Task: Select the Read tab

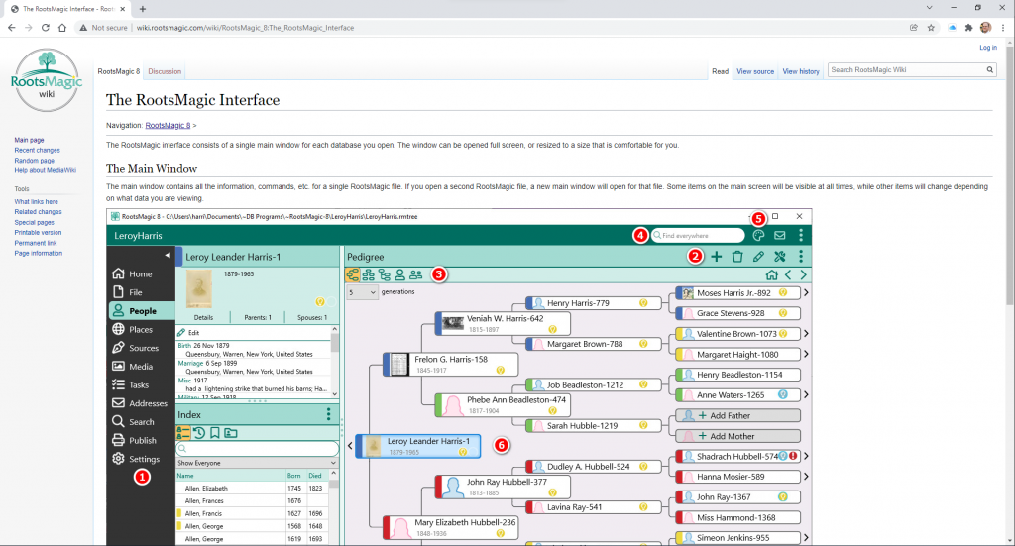Action: 720,71
